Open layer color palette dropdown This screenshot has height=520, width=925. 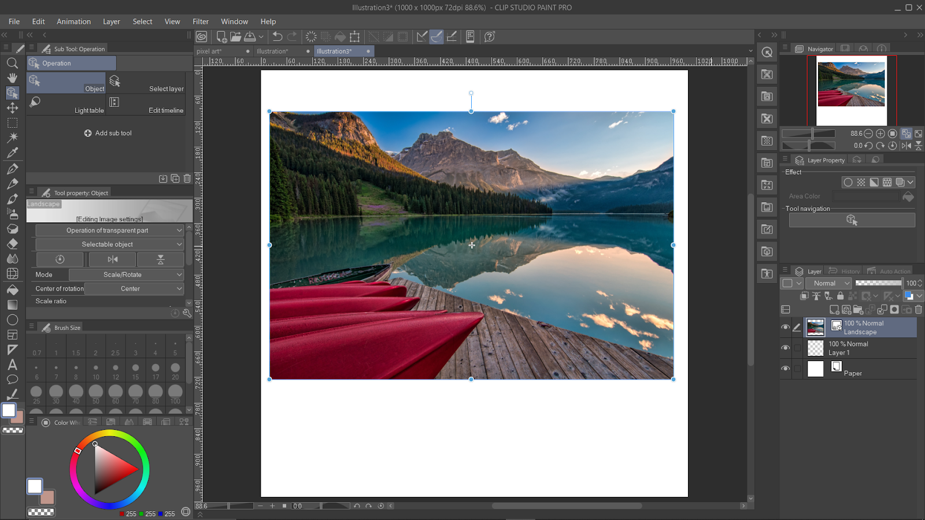791,283
